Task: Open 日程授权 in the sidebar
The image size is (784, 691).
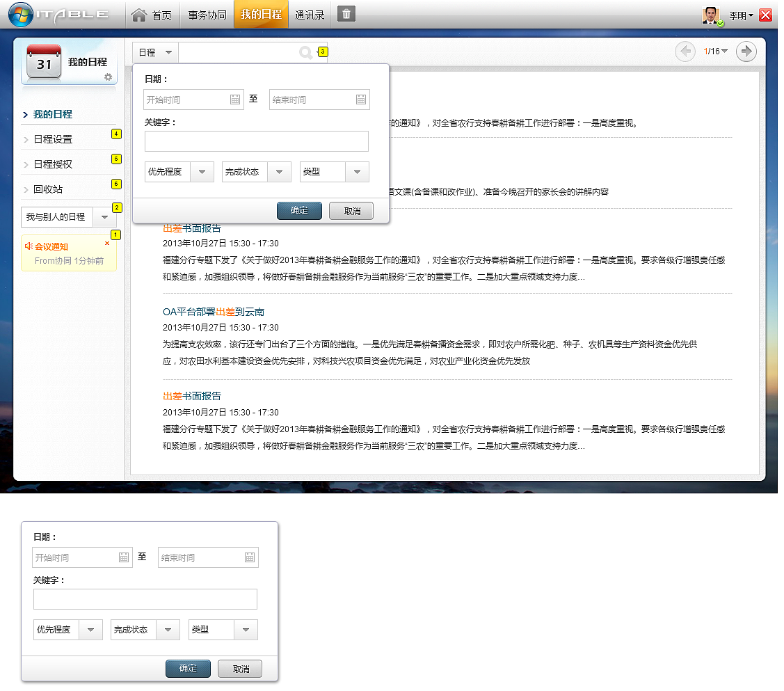Action: click(52, 164)
